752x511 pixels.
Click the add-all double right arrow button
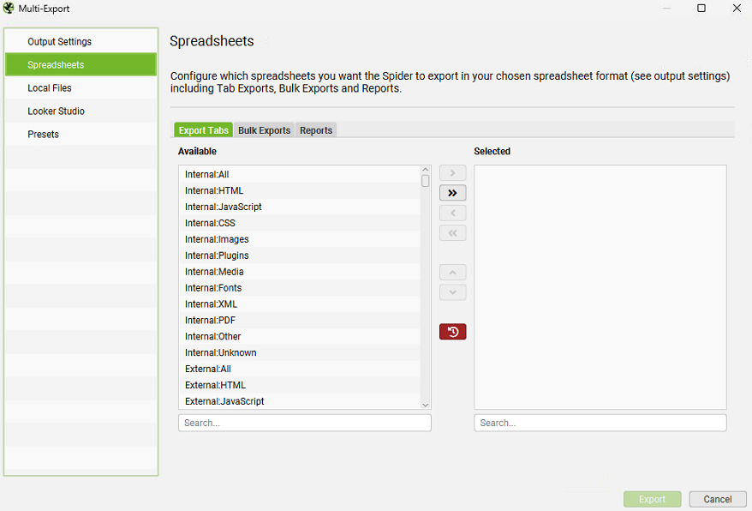coord(452,193)
